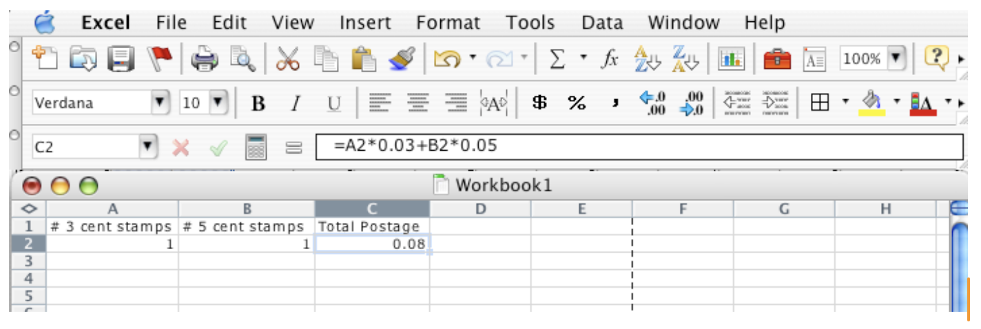Activate the Format Painter brush
The image size is (981, 329).
(x=401, y=60)
